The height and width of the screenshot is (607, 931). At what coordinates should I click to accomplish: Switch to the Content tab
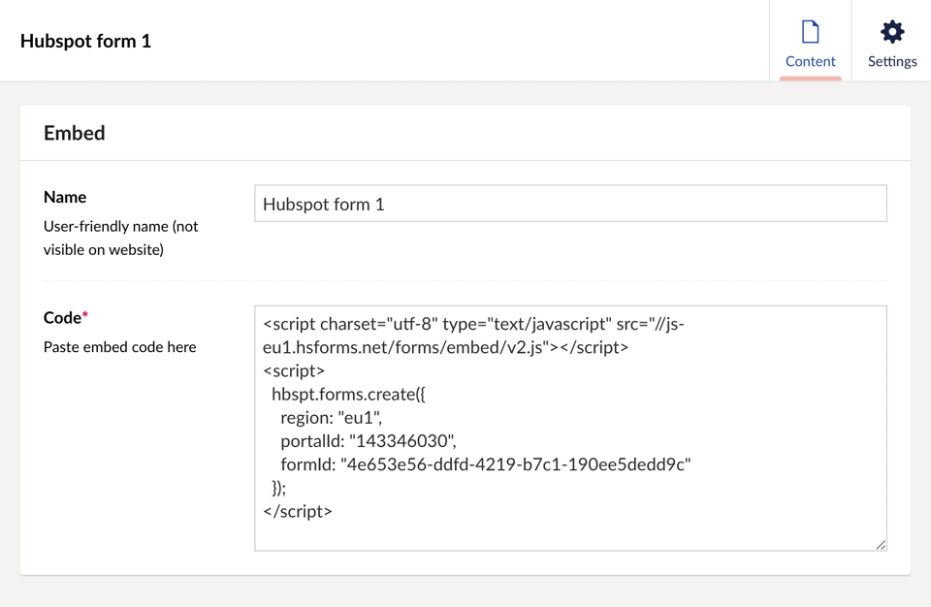(x=811, y=44)
